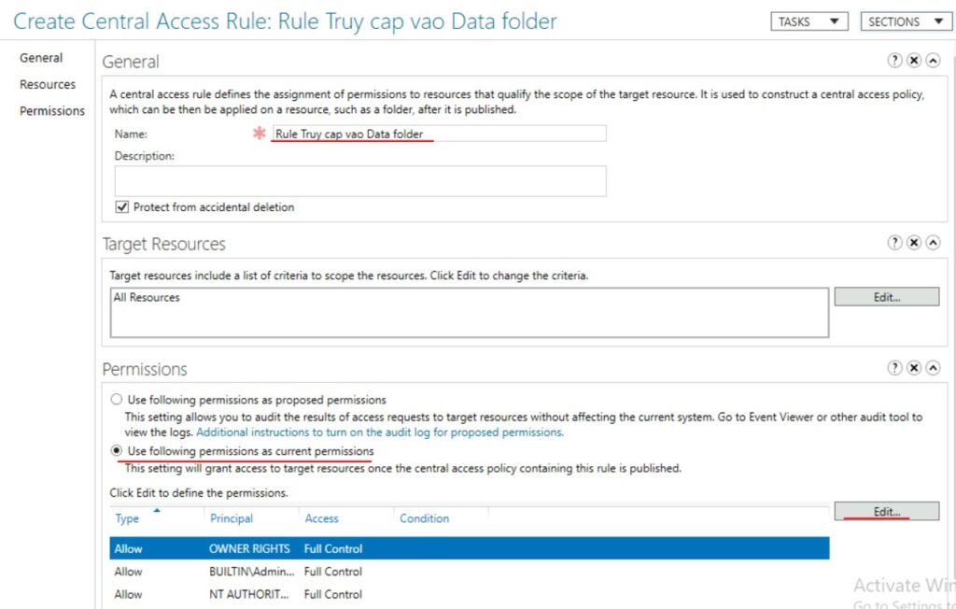The width and height of the screenshot is (956, 609).
Task: Enable Protect from accidental deletion
Action: [x=121, y=207]
